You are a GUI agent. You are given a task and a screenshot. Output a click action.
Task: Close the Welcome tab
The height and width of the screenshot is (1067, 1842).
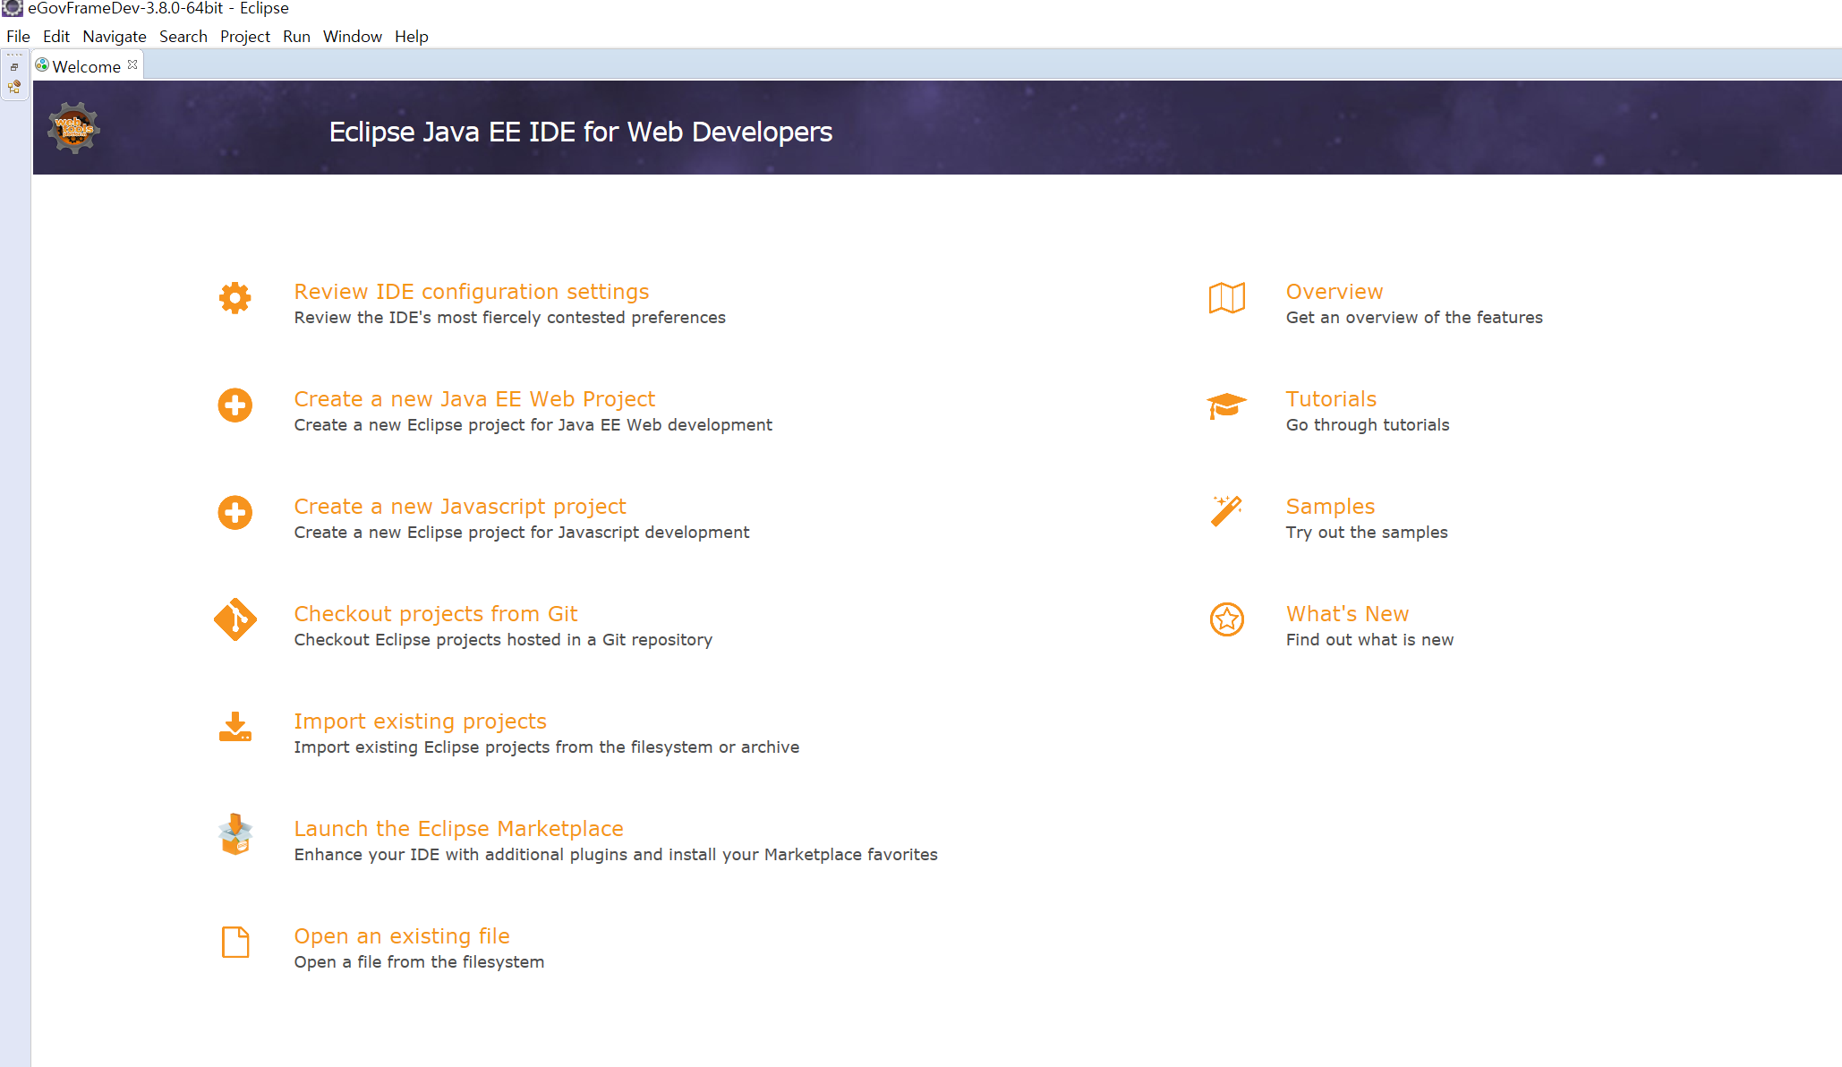(132, 64)
